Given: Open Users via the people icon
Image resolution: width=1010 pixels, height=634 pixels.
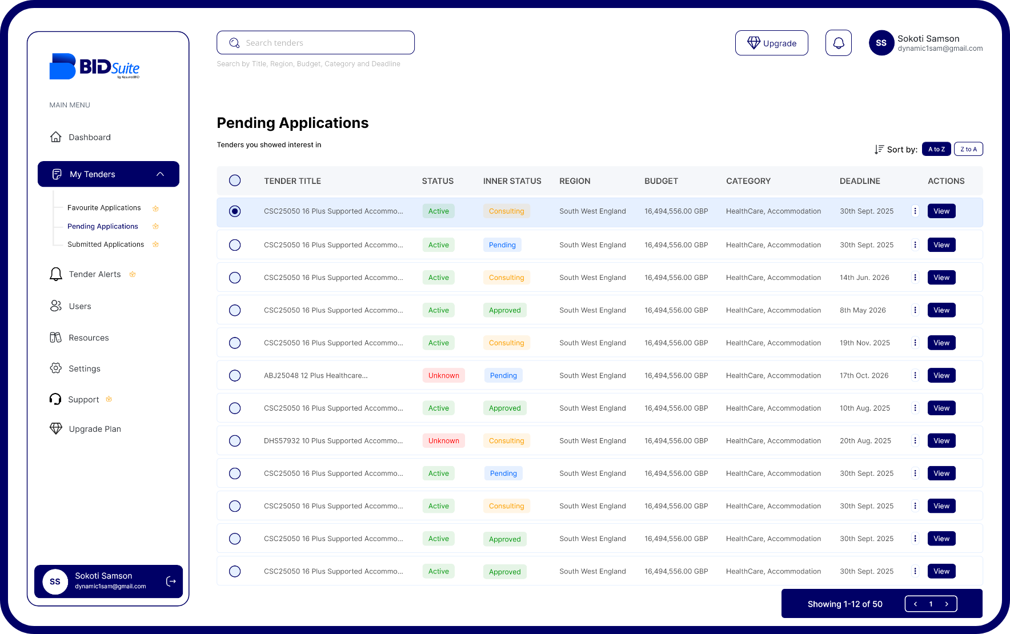Looking at the screenshot, I should tap(56, 306).
